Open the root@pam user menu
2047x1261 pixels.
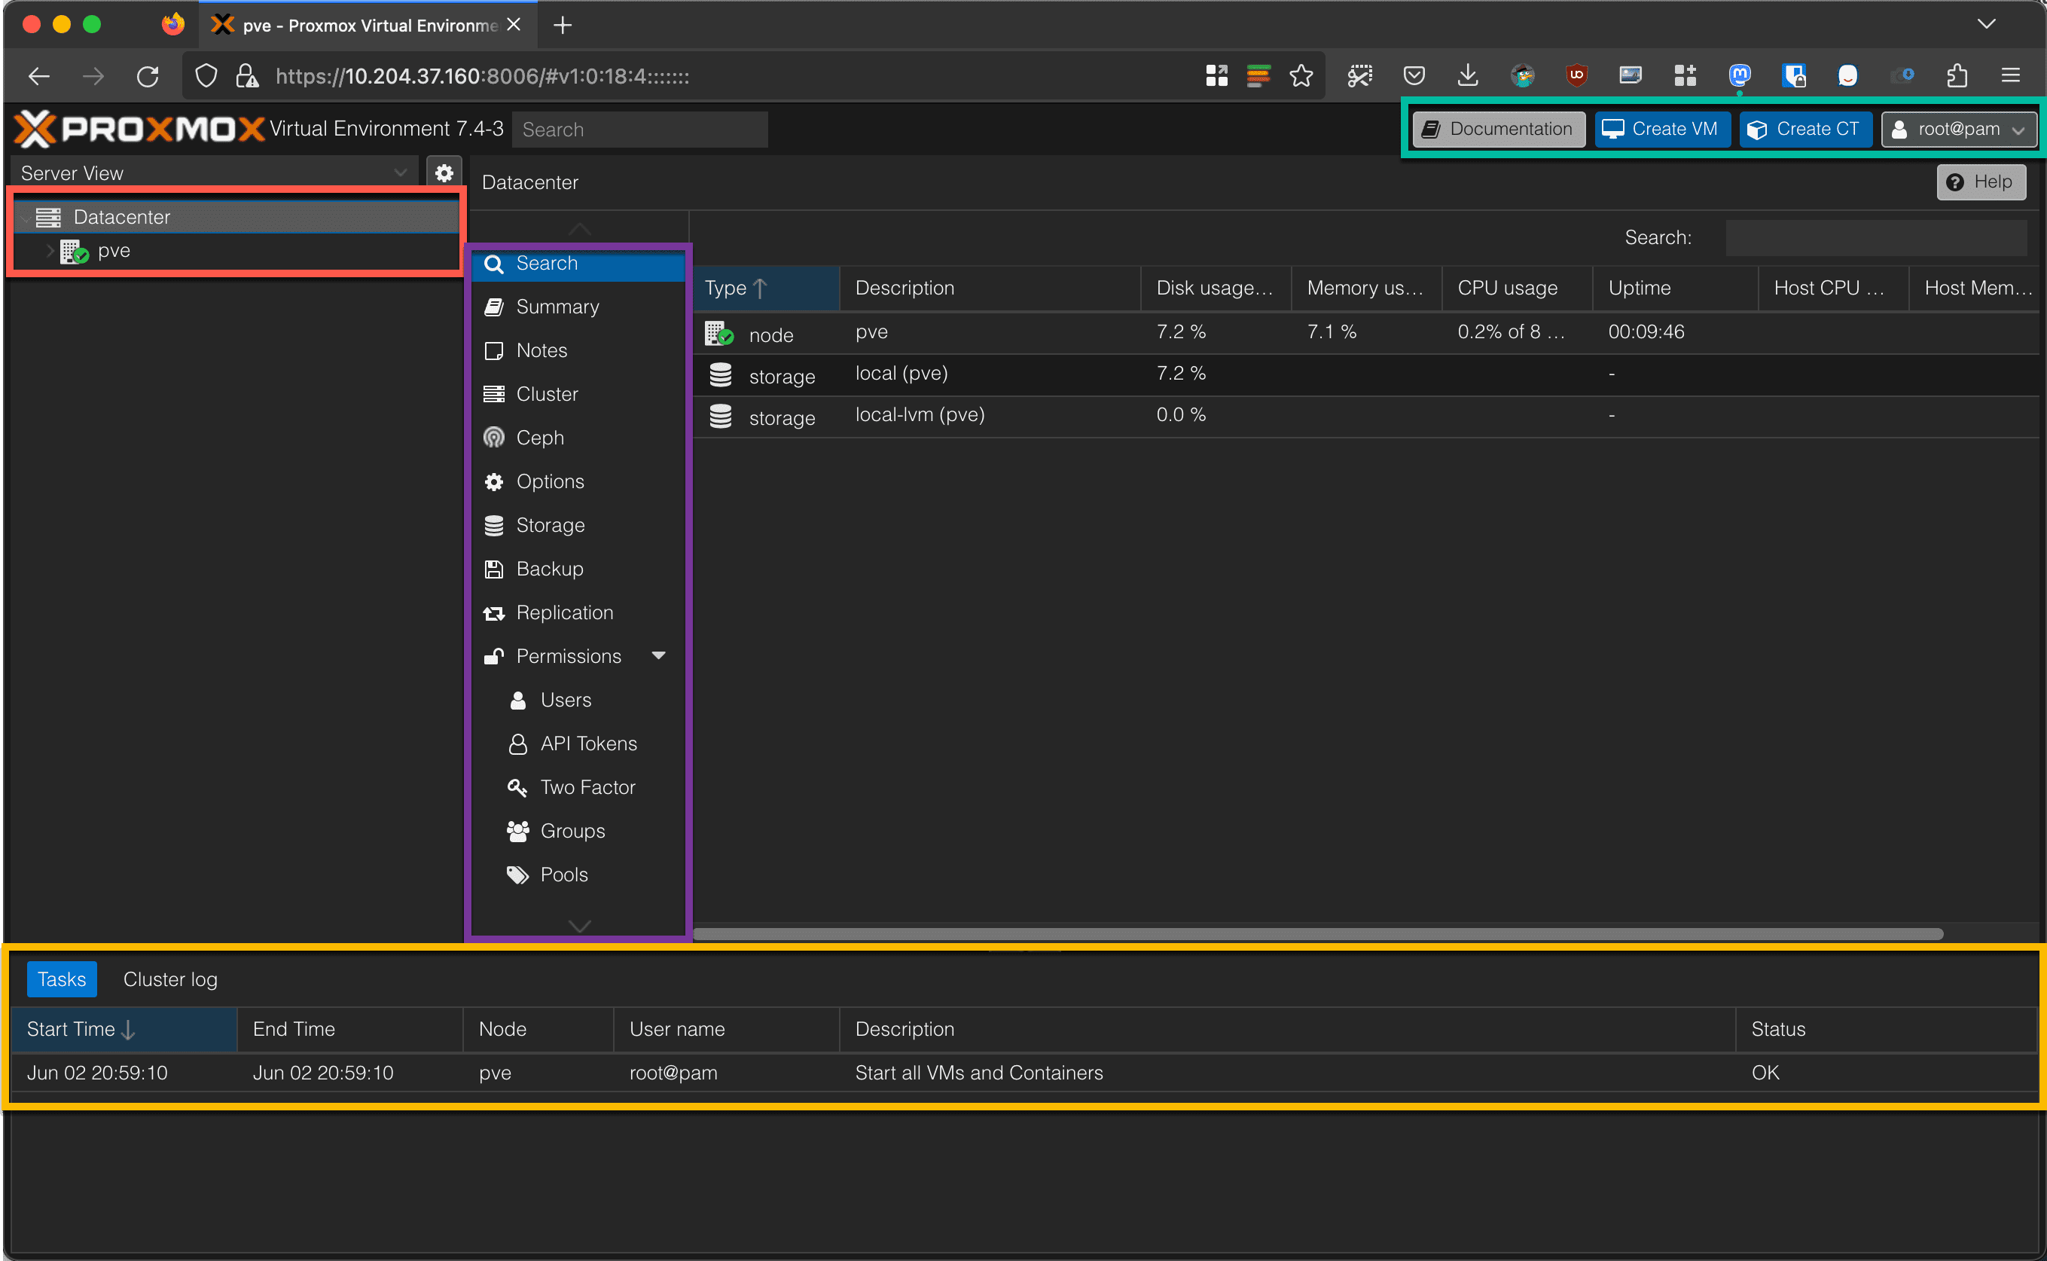coord(1959,130)
